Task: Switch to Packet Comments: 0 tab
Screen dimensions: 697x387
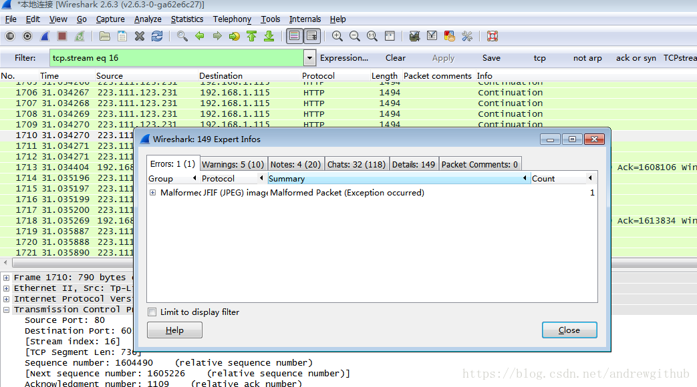Action: [x=480, y=165]
